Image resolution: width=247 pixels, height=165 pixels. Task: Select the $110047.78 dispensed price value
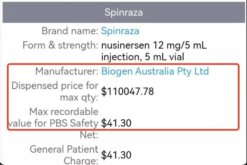pos(127,91)
